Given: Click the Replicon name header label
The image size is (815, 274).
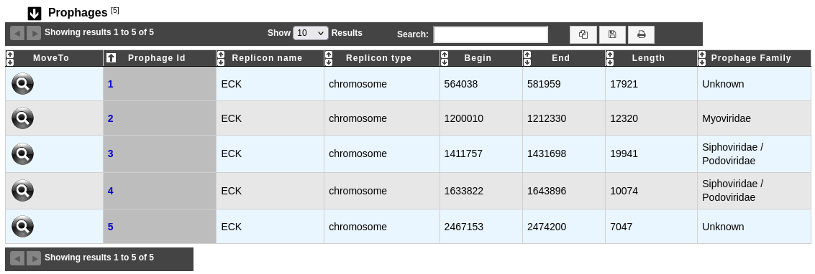Looking at the screenshot, I should click(267, 58).
